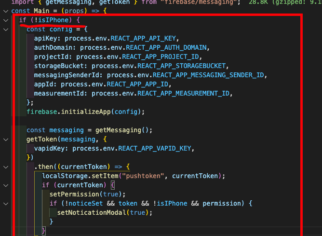Screen dimensions: 322x236
Task: Collapse the 'getToken(messaging' call fold arrow
Action: (x=6, y=139)
